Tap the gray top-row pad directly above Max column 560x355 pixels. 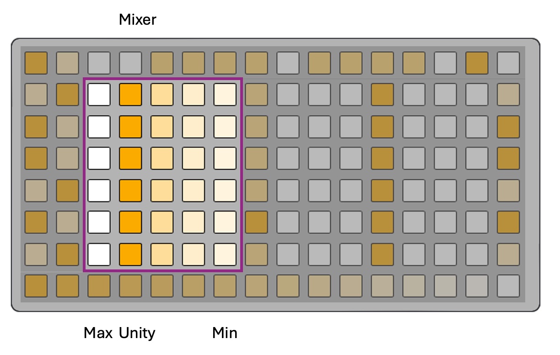coord(99,63)
